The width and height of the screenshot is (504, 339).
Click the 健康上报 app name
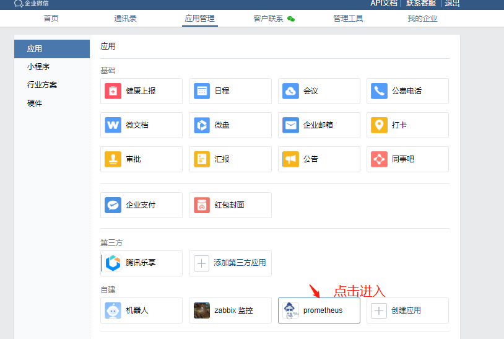pyautogui.click(x=141, y=91)
